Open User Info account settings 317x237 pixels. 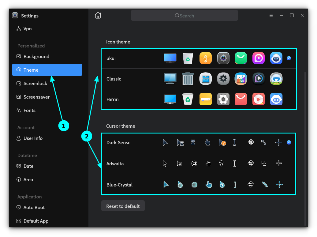coord(33,138)
